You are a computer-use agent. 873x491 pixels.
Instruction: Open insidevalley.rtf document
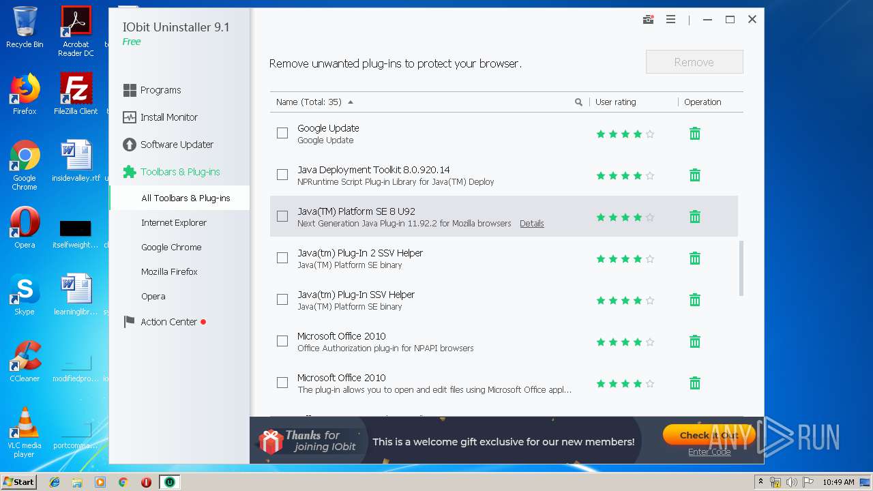point(76,161)
